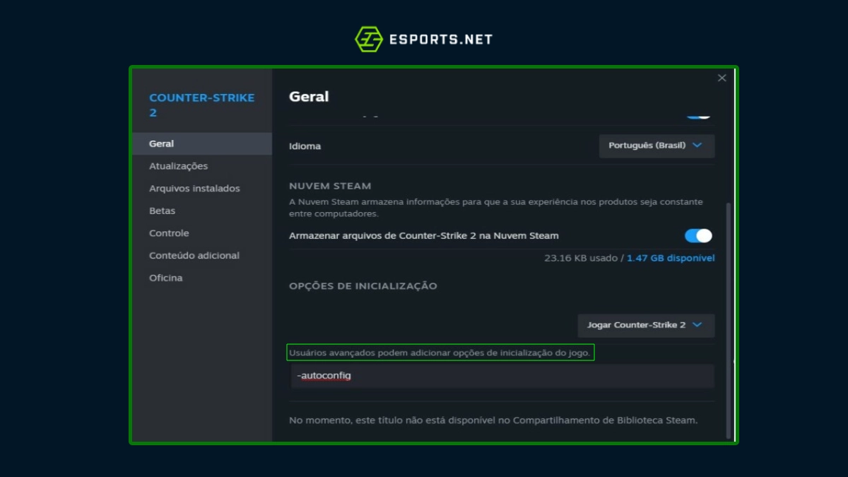Image resolution: width=848 pixels, height=477 pixels.
Task: Click the -autoconfig launch options field
Action: (x=502, y=376)
